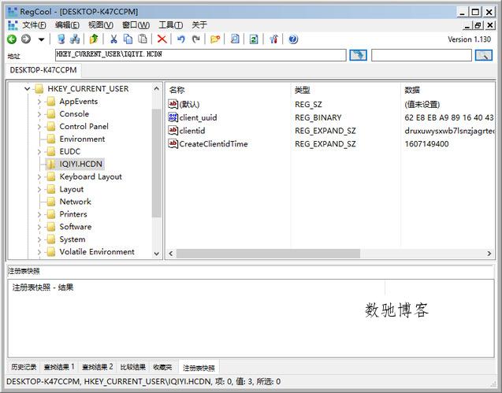Switch to the 查找结果 2 tab

click(x=98, y=367)
